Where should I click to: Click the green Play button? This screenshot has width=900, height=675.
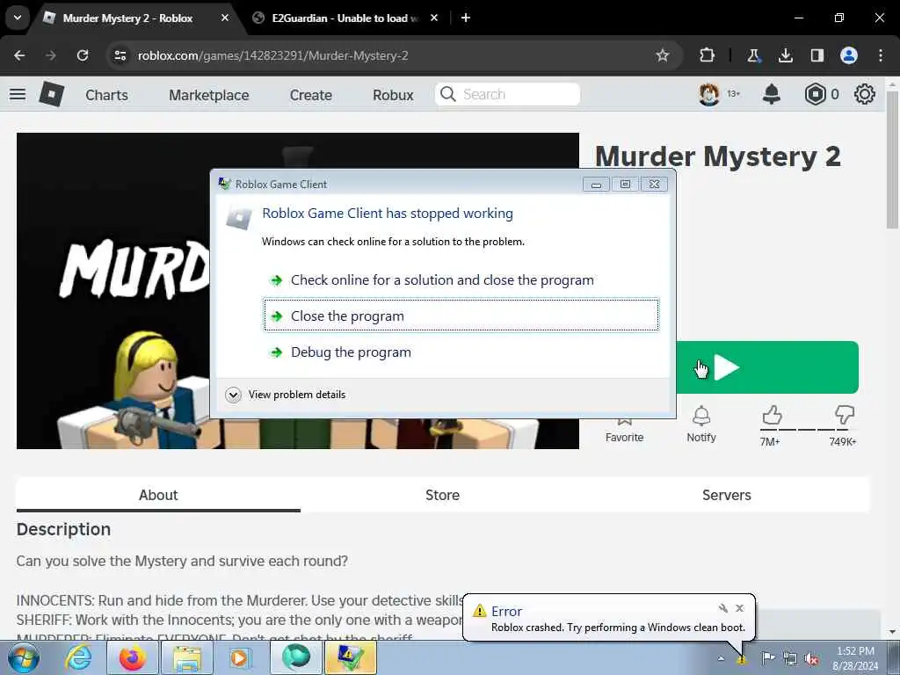[766, 367]
